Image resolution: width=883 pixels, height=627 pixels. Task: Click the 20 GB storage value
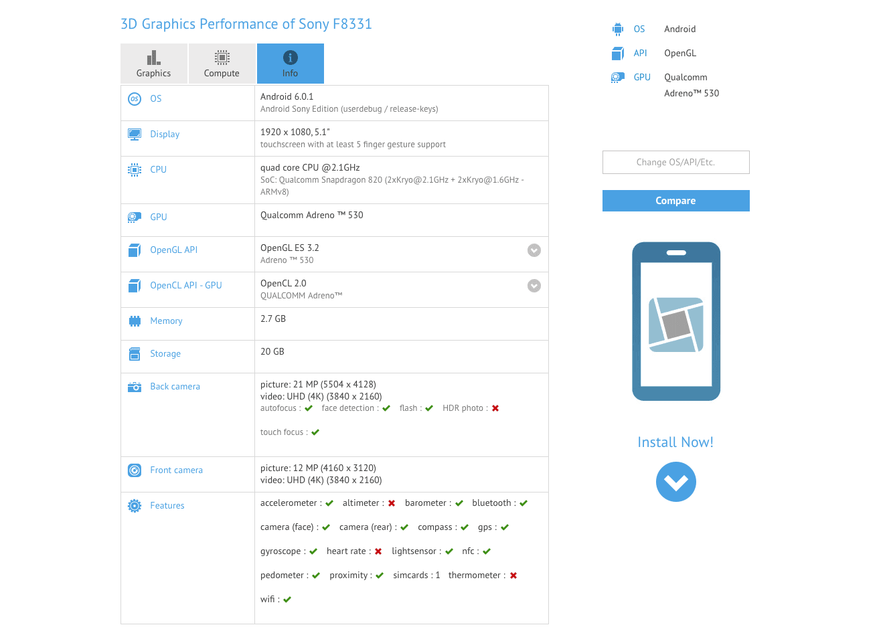tap(272, 352)
